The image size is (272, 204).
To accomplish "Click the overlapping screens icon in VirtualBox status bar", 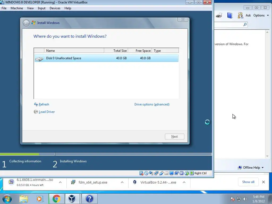I will [176, 173].
